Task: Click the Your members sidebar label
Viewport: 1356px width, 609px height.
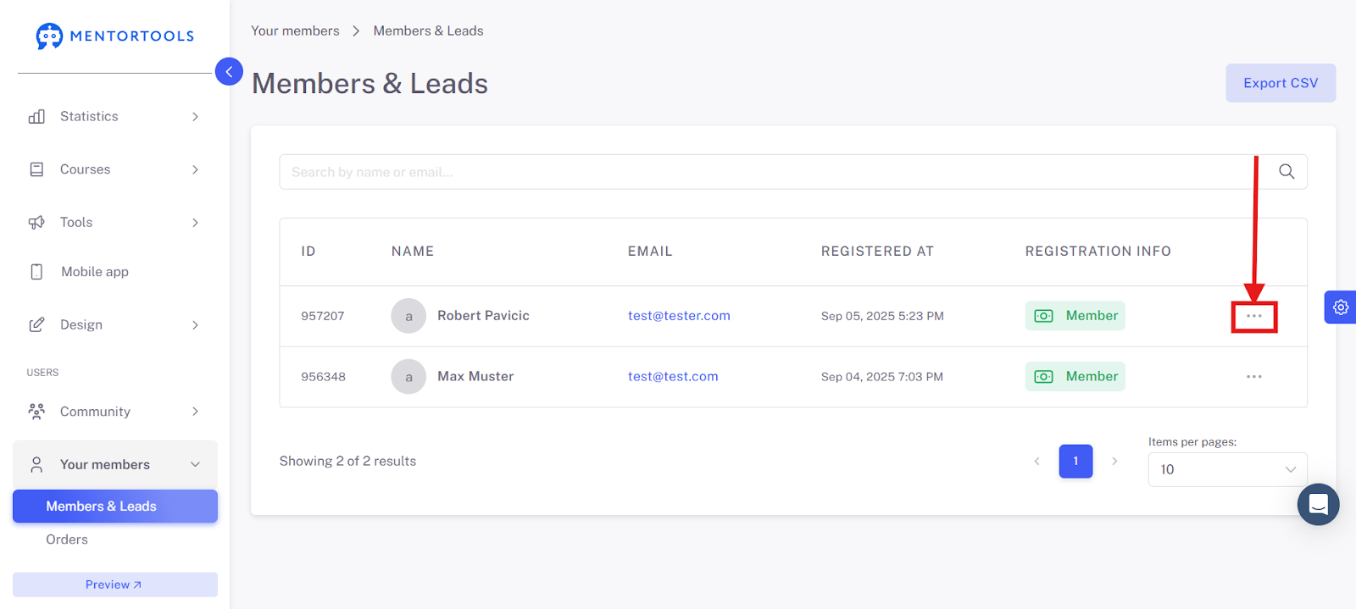Action: tap(105, 465)
